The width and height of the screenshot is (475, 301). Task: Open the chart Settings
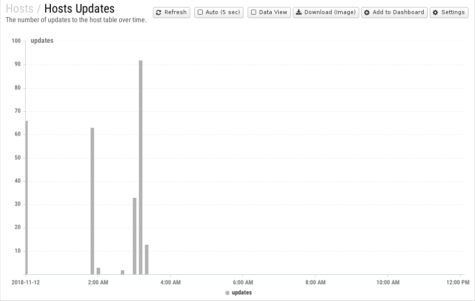449,13
